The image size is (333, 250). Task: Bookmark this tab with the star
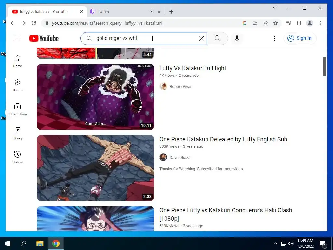coord(276,23)
